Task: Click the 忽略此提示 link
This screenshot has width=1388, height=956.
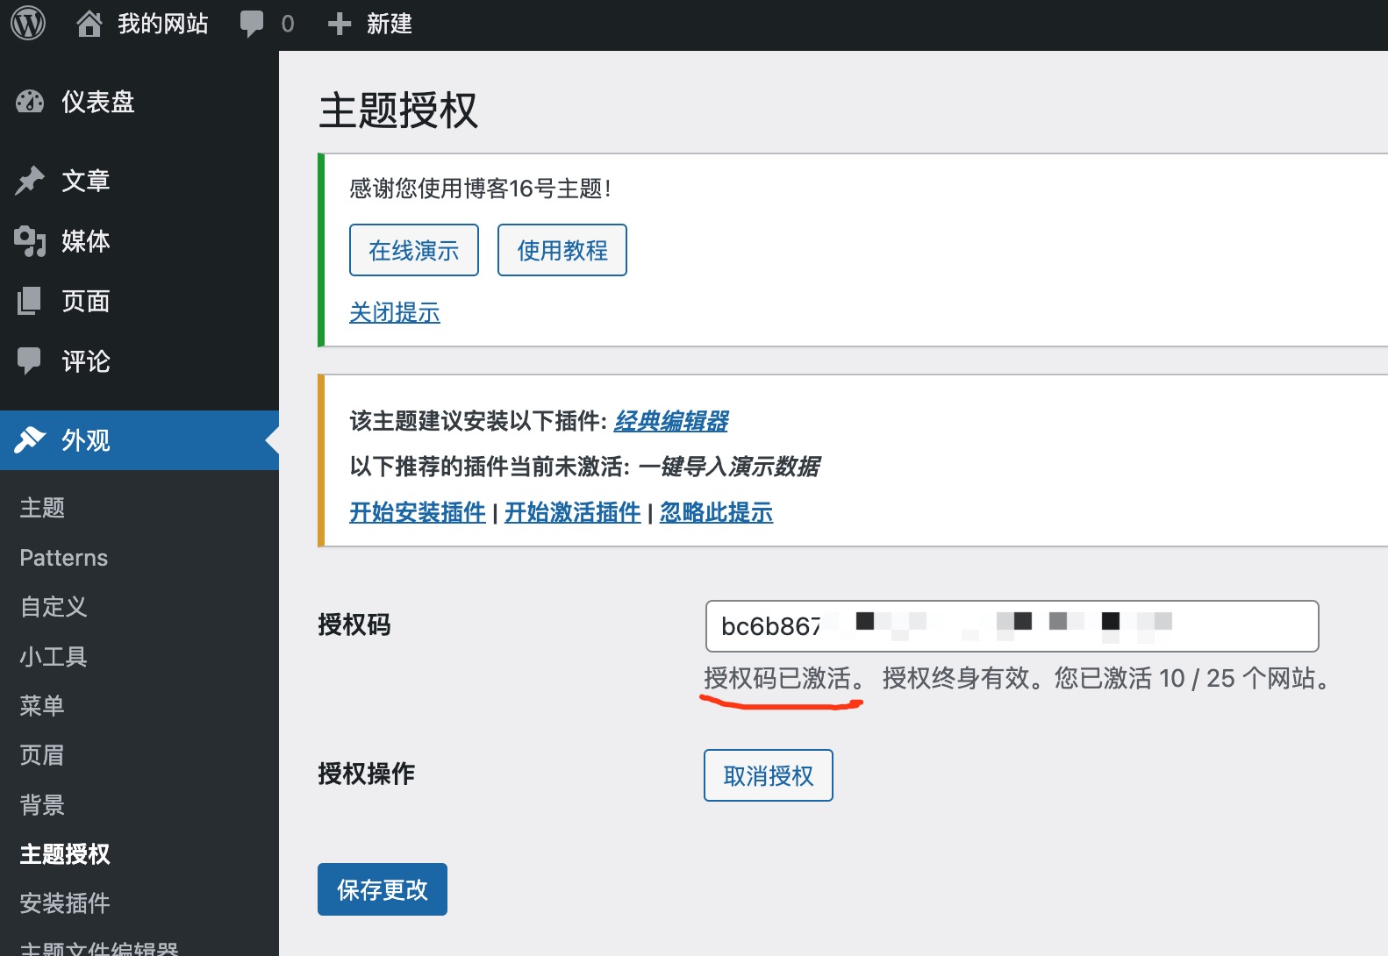Action: point(717,512)
